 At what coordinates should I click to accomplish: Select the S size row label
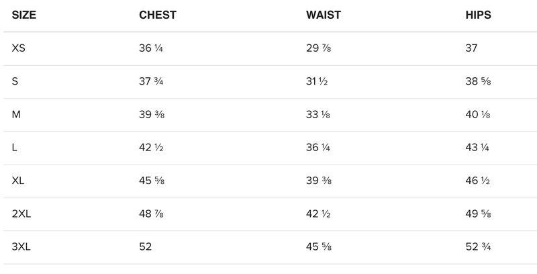point(15,82)
